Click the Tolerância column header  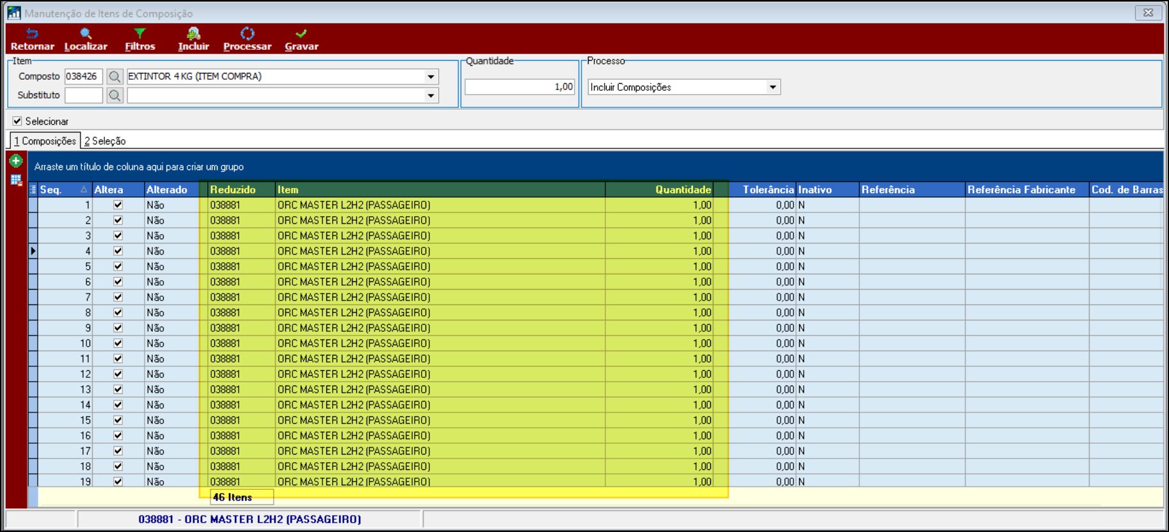762,189
